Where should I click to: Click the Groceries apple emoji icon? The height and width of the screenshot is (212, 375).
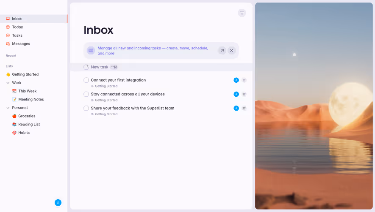[14, 116]
